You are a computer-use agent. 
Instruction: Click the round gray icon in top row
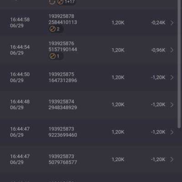[52, 2]
